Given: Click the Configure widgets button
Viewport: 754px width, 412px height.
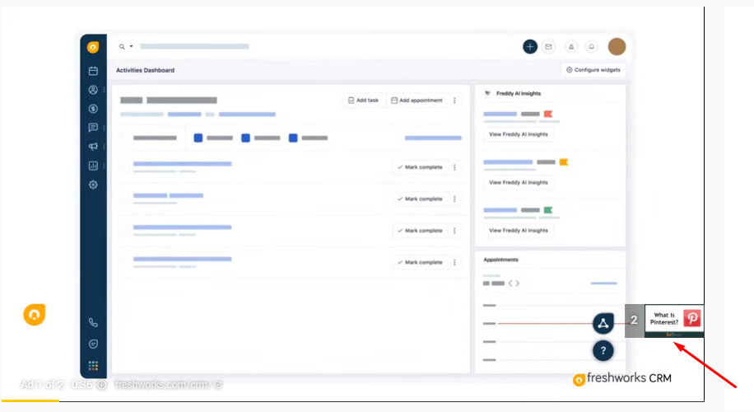Looking at the screenshot, I should [593, 70].
